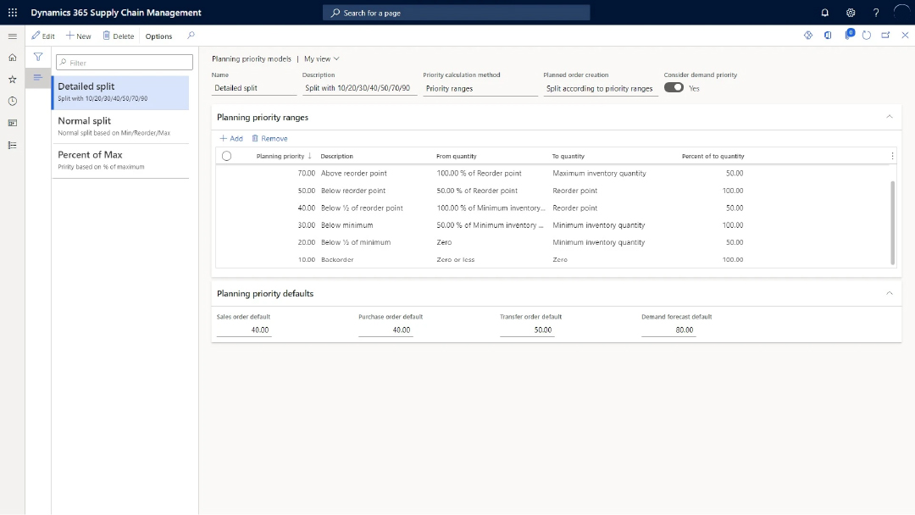Click the refresh page icon

click(x=866, y=36)
